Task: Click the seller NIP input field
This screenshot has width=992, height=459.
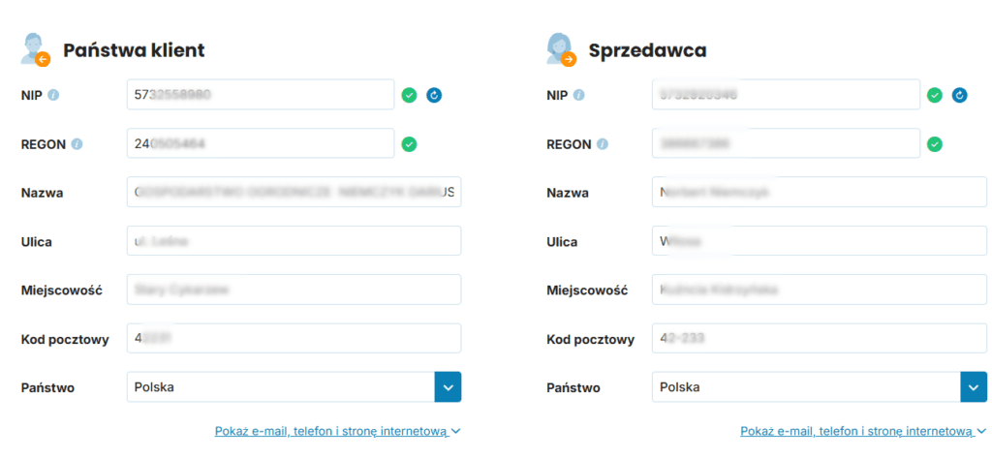Action: pos(786,95)
